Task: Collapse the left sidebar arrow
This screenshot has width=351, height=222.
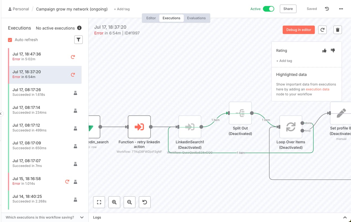Action: [1, 114]
